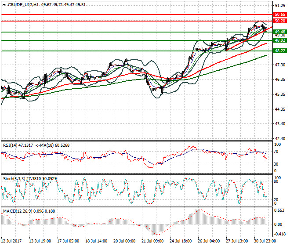The image size is (290, 246).
Task: Click the 42.40 price scale value
Action: click(280, 138)
